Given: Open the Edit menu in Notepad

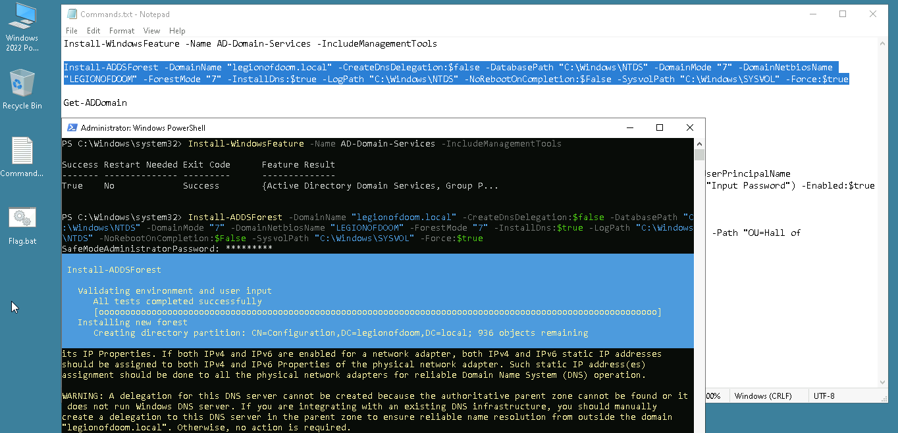Looking at the screenshot, I should click(x=93, y=31).
